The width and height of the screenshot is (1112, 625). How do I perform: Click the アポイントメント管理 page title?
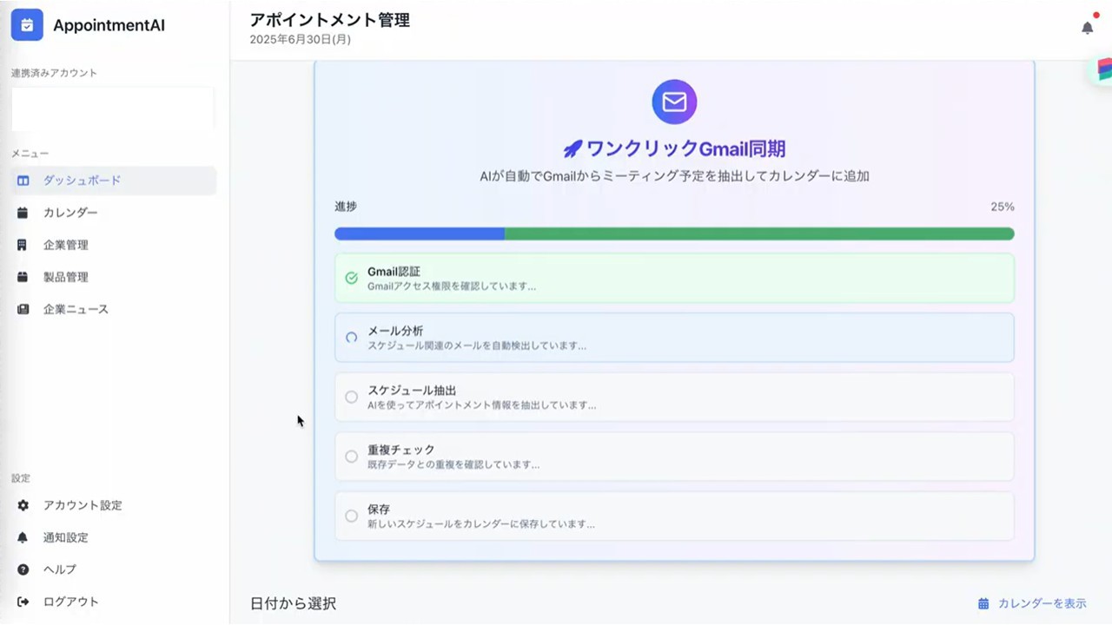330,20
